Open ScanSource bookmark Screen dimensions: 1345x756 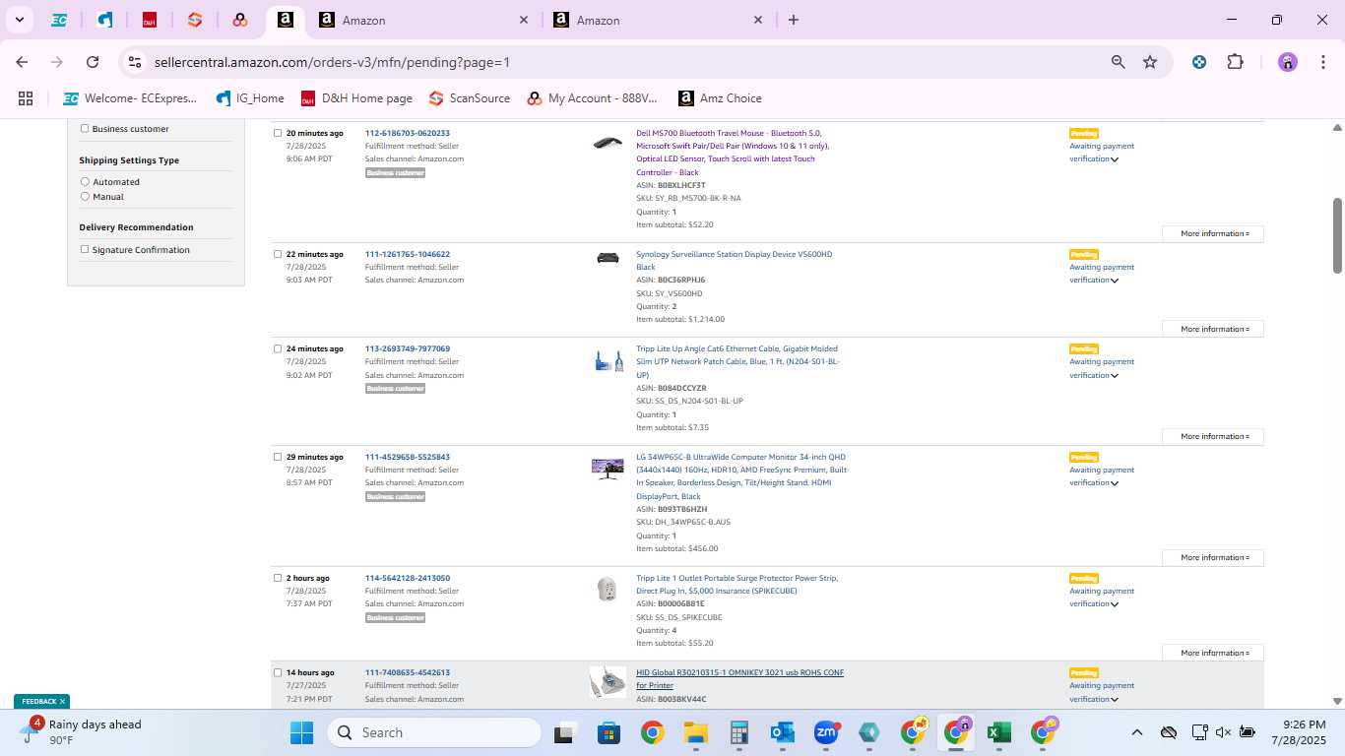[x=470, y=98]
